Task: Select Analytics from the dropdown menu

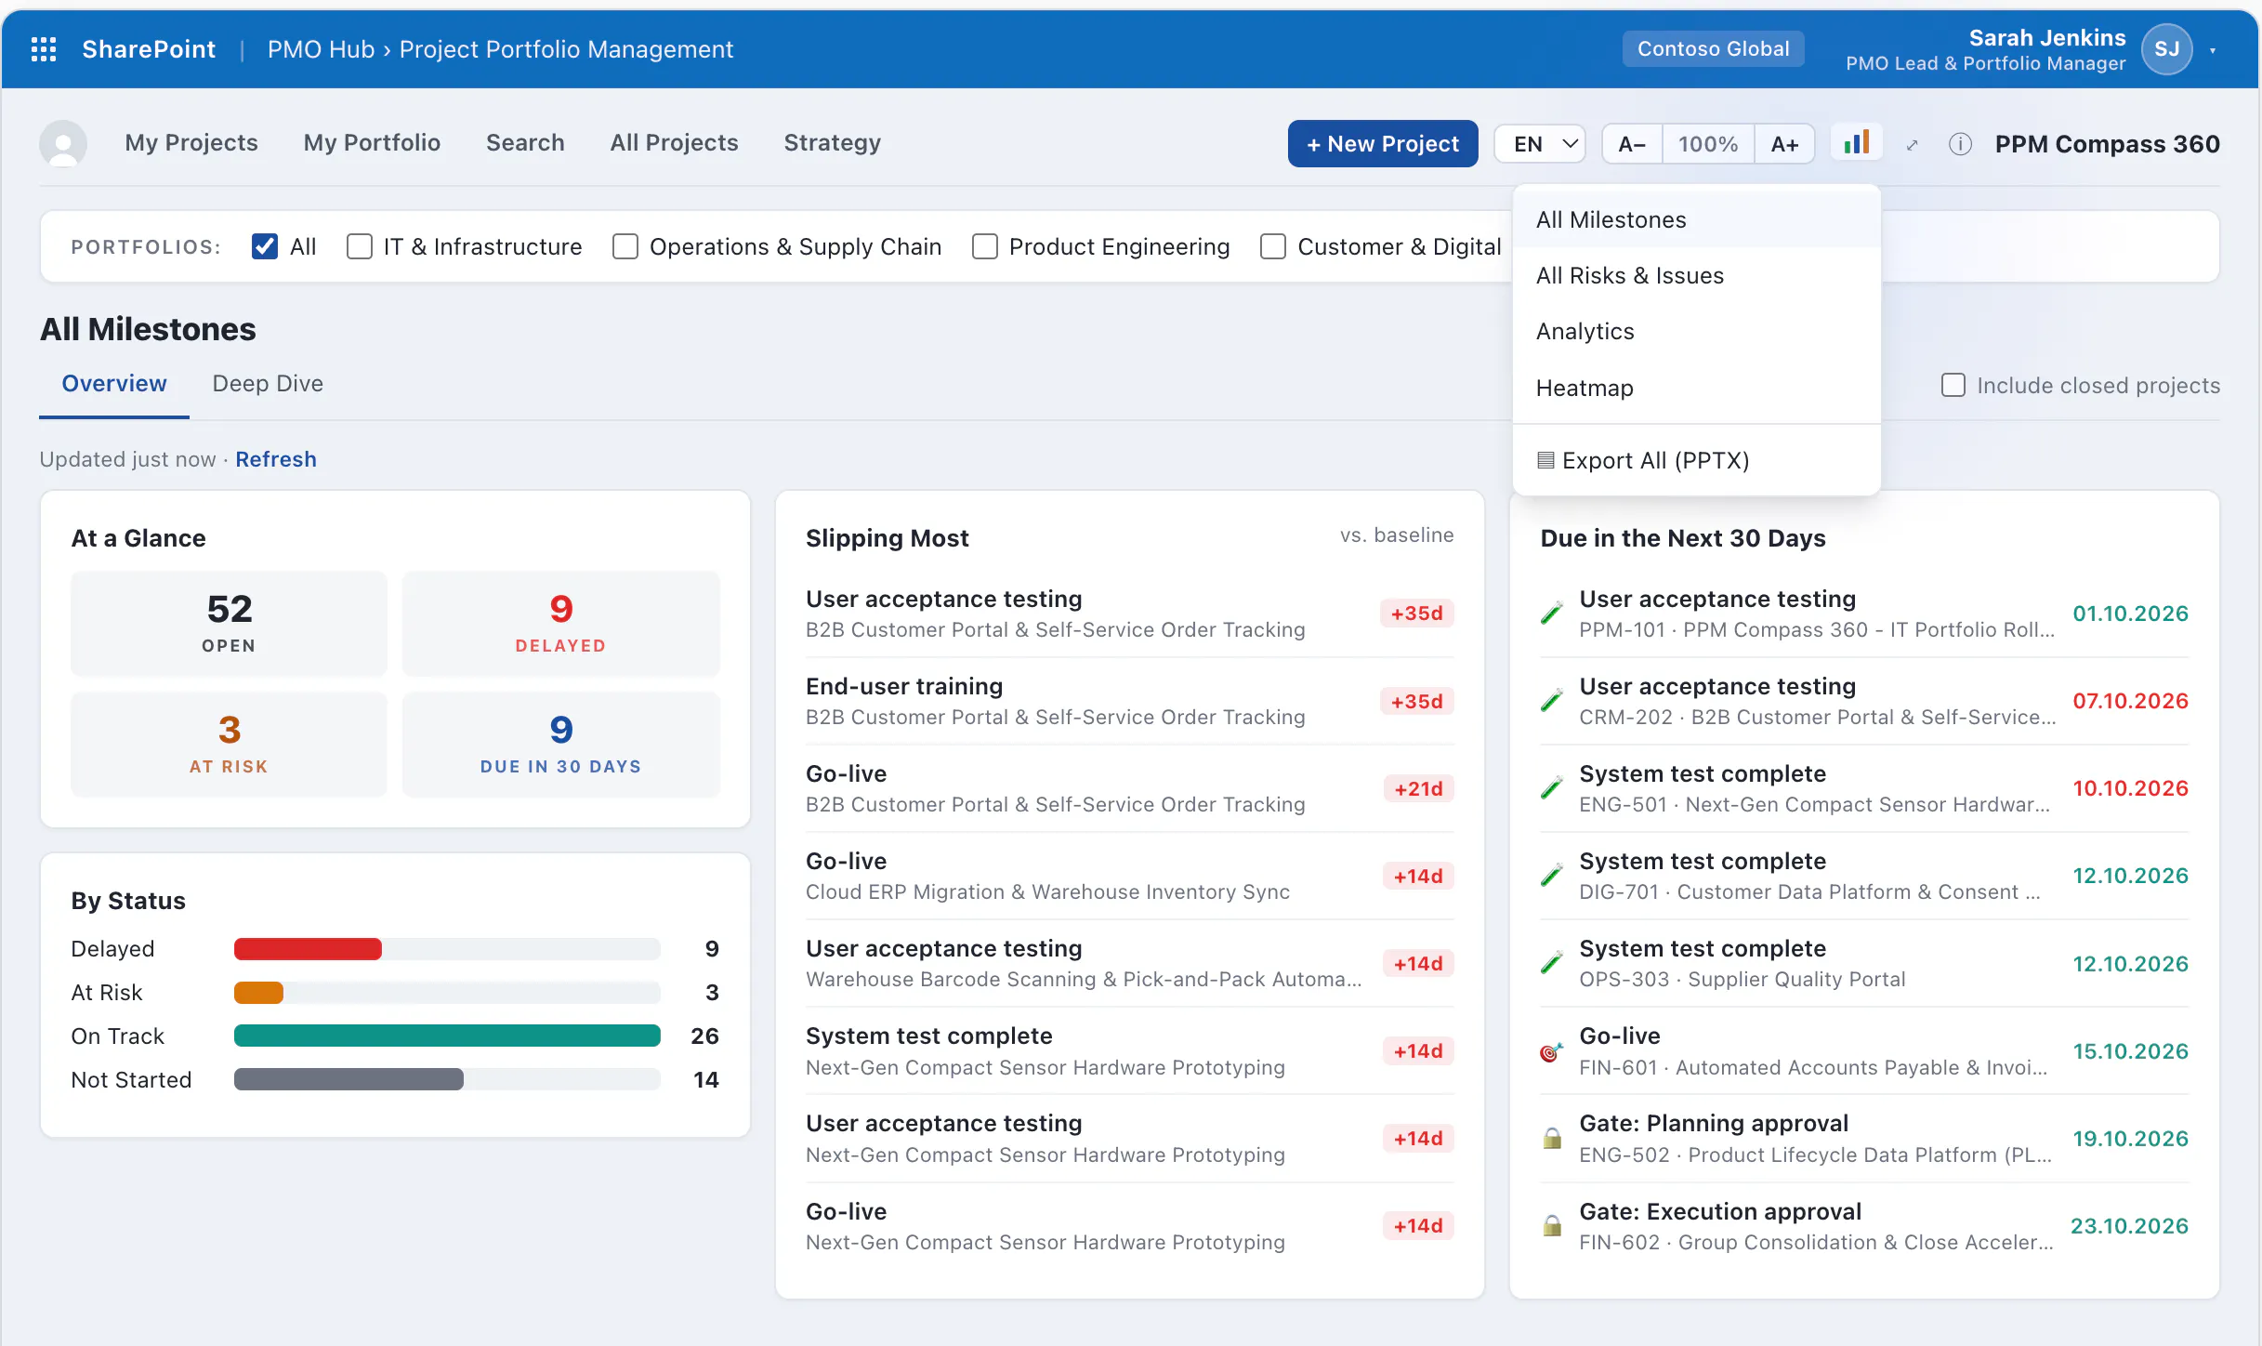Action: point(1696,331)
